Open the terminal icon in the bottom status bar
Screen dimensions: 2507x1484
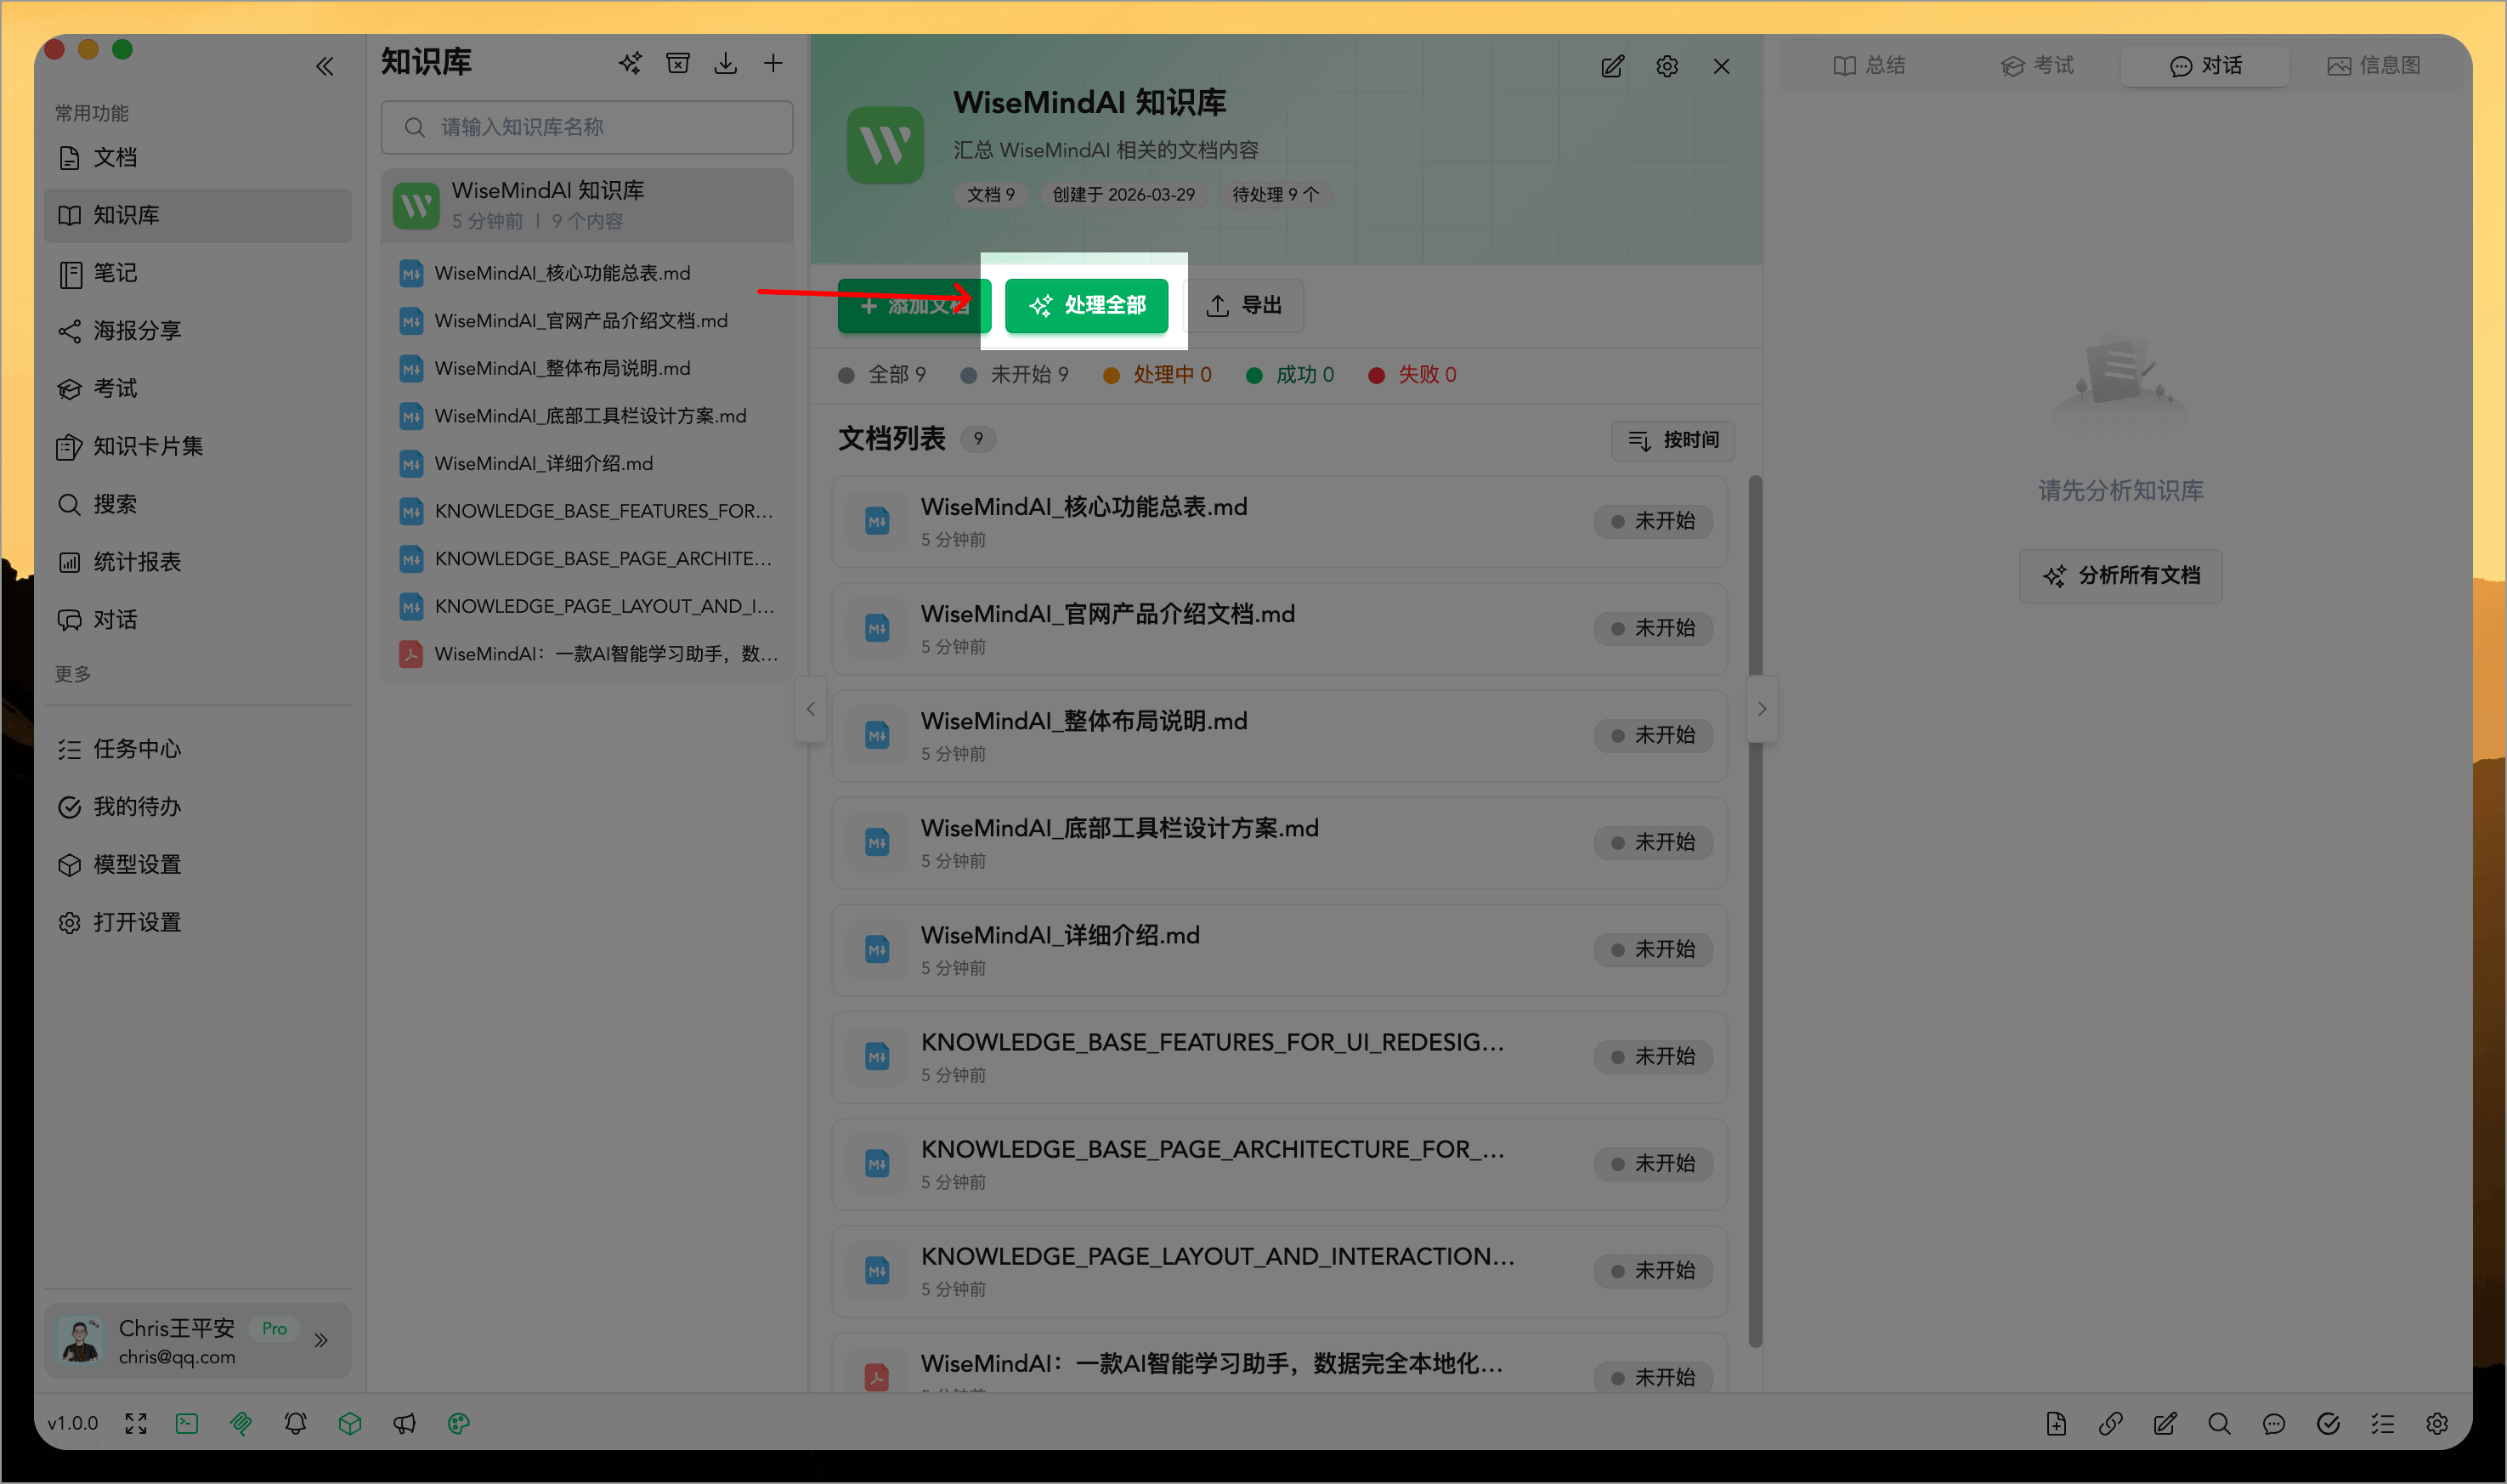pos(187,1423)
